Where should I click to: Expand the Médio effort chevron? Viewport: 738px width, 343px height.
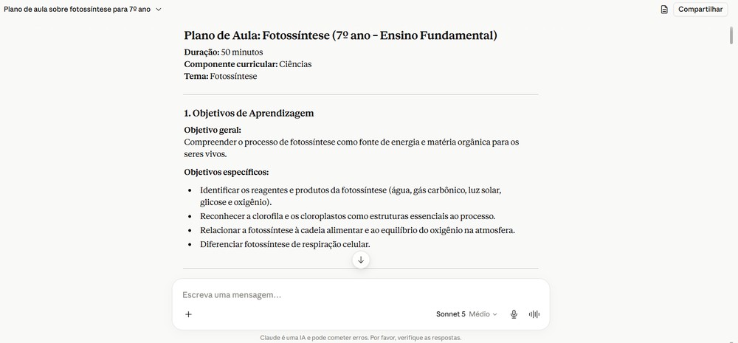494,314
